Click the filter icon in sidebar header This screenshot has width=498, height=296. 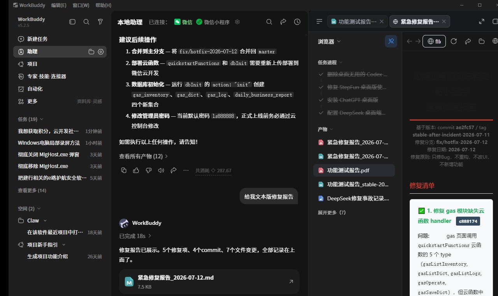point(100,22)
